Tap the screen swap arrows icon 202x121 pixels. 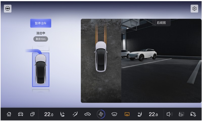point(182,114)
